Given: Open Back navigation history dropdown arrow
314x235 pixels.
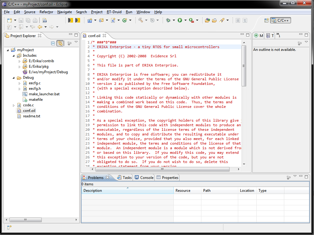Looking at the screenshot, I should point(45,27).
